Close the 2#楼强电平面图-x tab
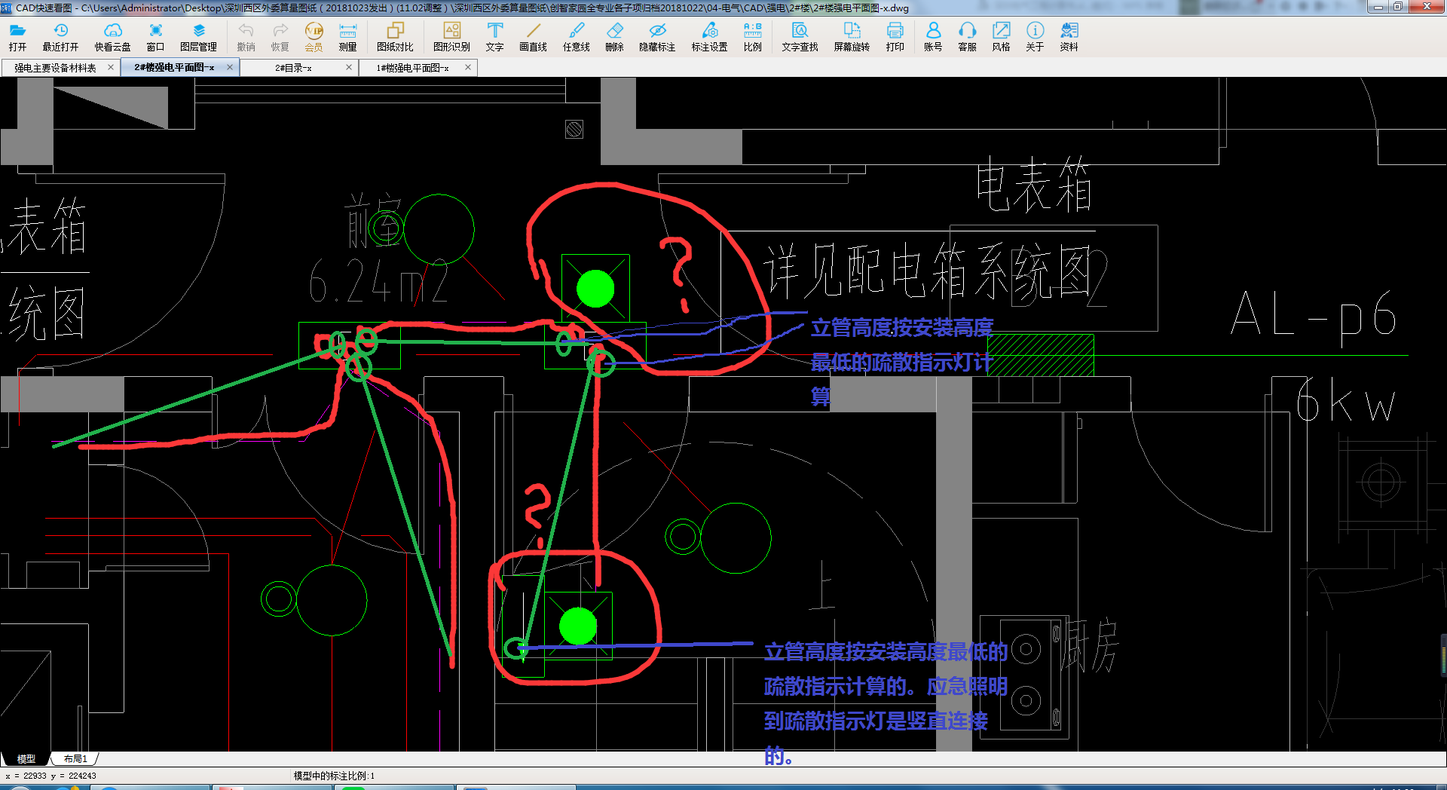1447x790 pixels. click(x=230, y=67)
